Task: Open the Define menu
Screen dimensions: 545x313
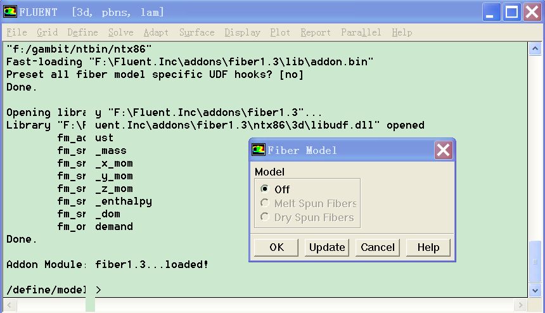Action: click(x=82, y=32)
